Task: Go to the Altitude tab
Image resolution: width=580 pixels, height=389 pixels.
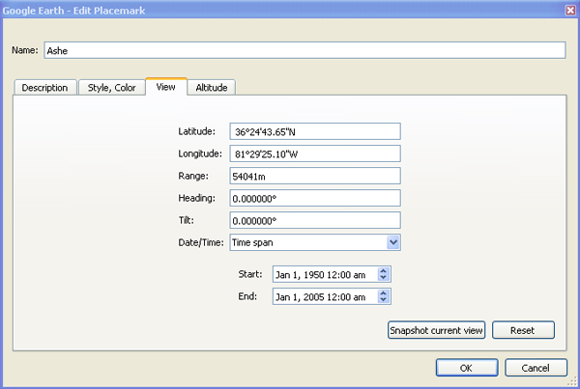Action: tap(212, 88)
